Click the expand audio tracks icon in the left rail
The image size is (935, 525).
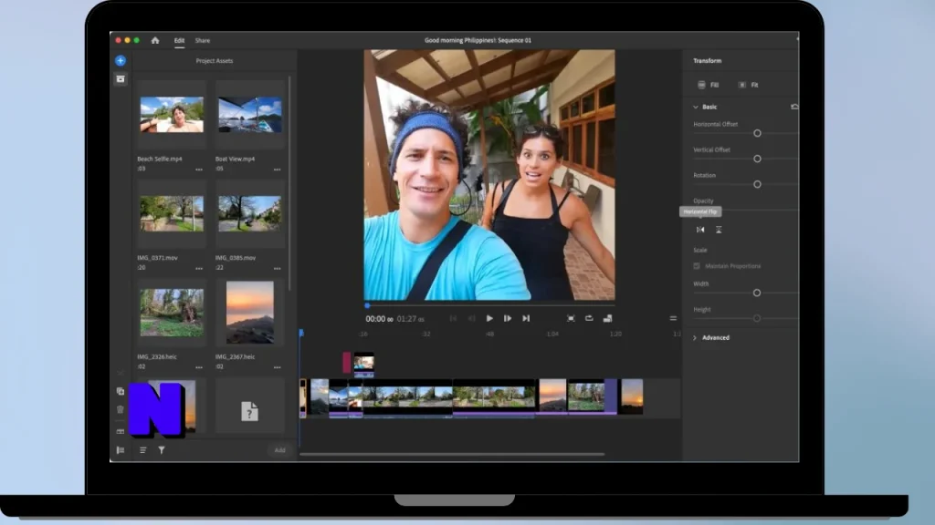121,431
